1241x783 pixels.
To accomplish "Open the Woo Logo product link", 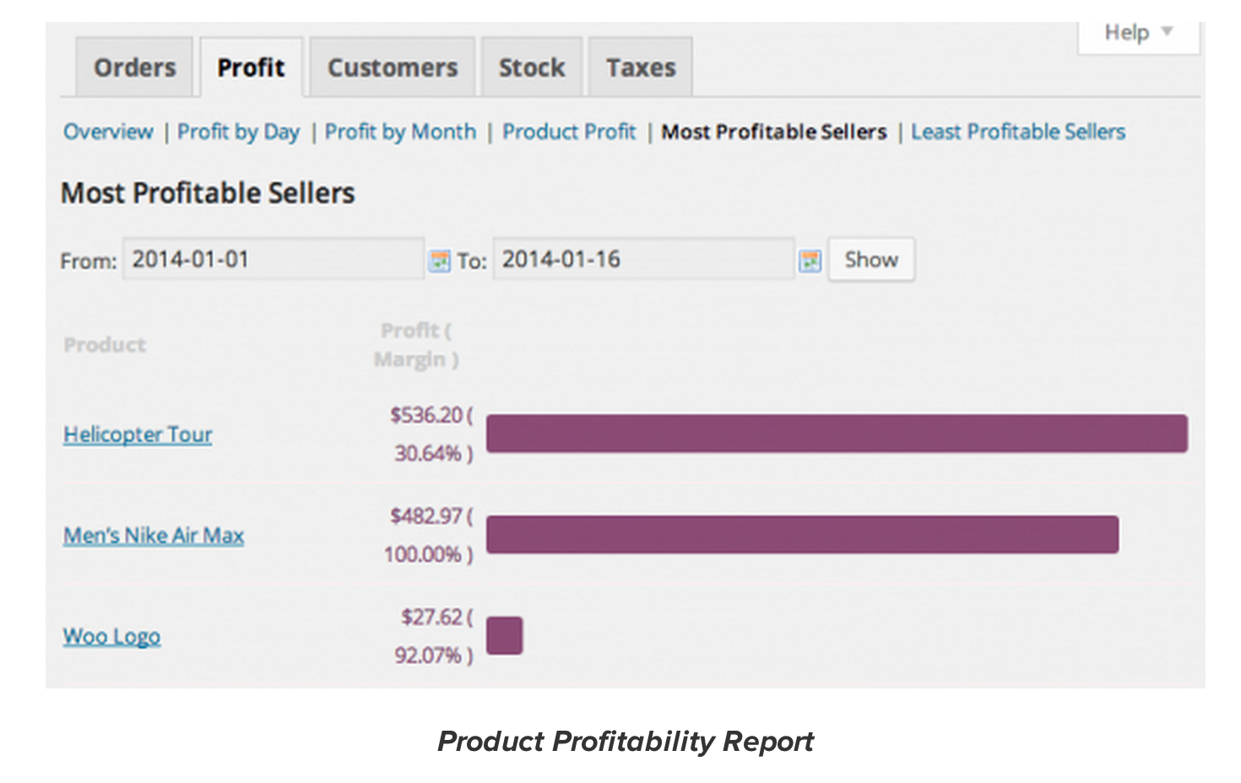I will pyautogui.click(x=111, y=636).
